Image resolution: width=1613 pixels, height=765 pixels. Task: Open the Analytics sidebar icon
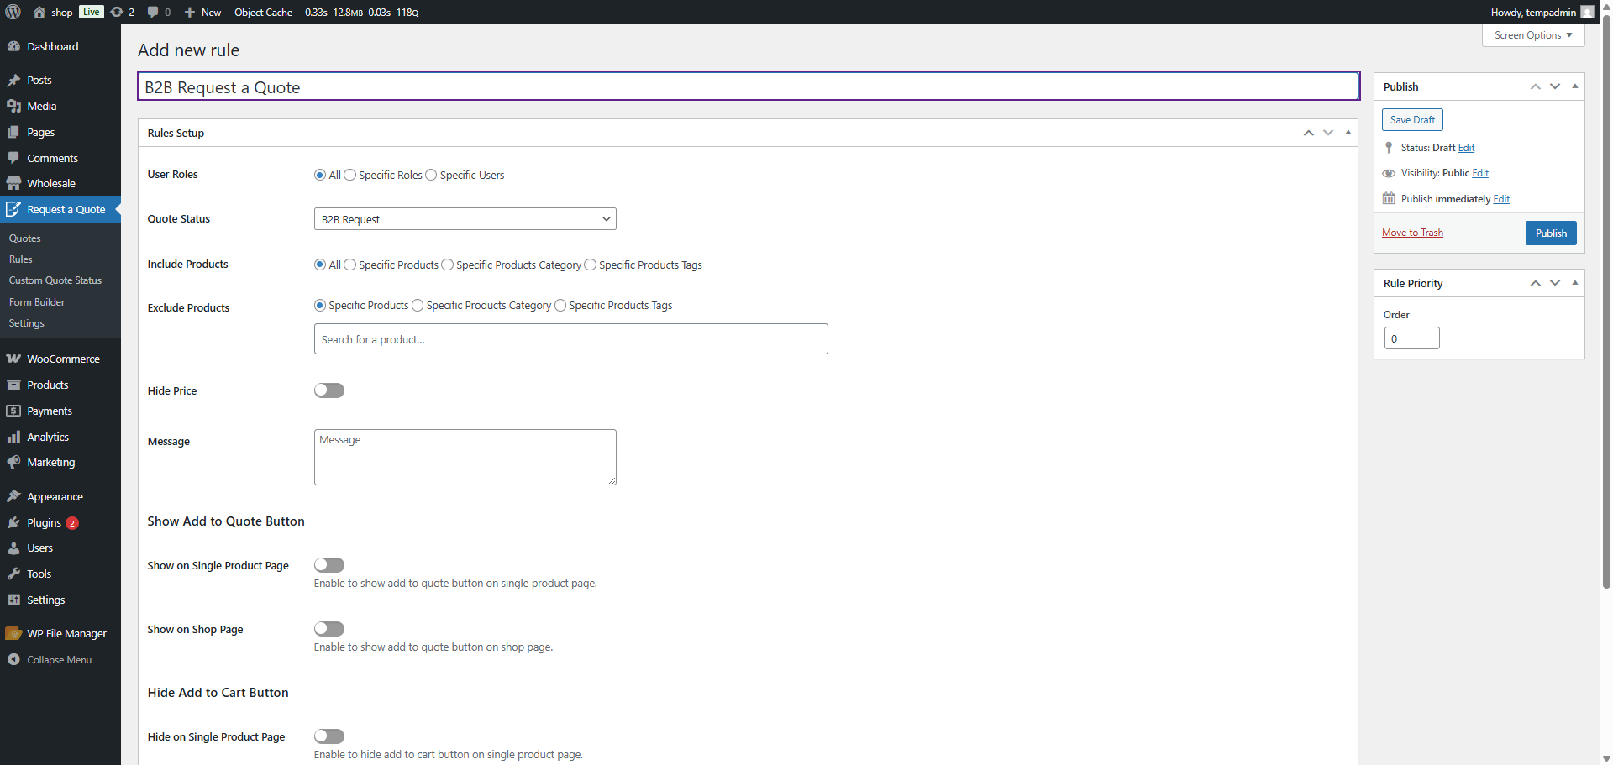click(14, 436)
